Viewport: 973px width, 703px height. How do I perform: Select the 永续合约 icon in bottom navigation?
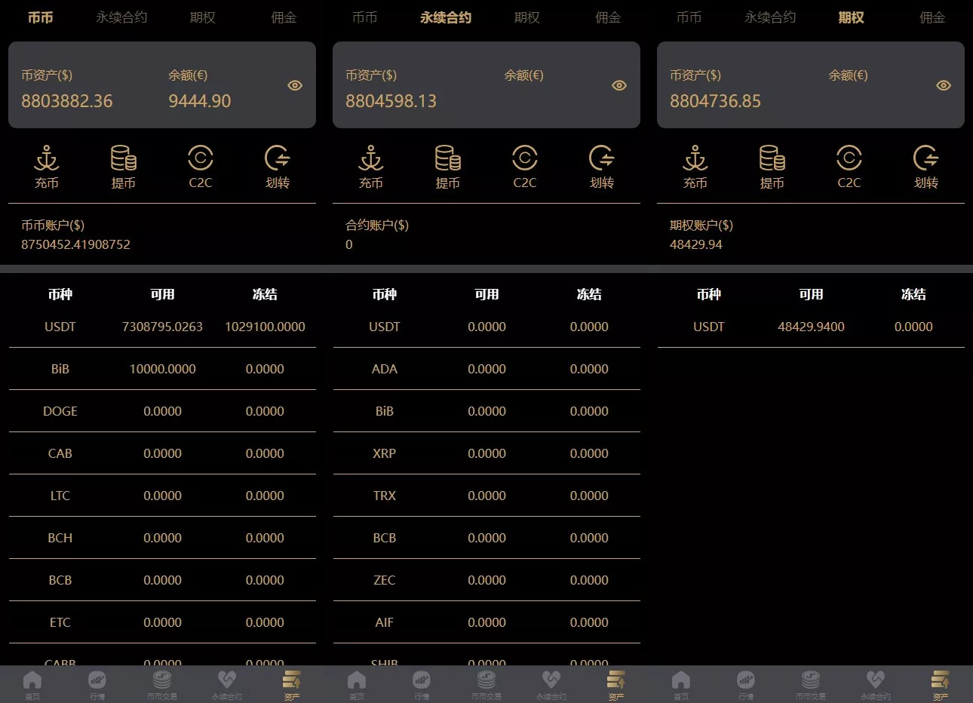[x=226, y=683]
